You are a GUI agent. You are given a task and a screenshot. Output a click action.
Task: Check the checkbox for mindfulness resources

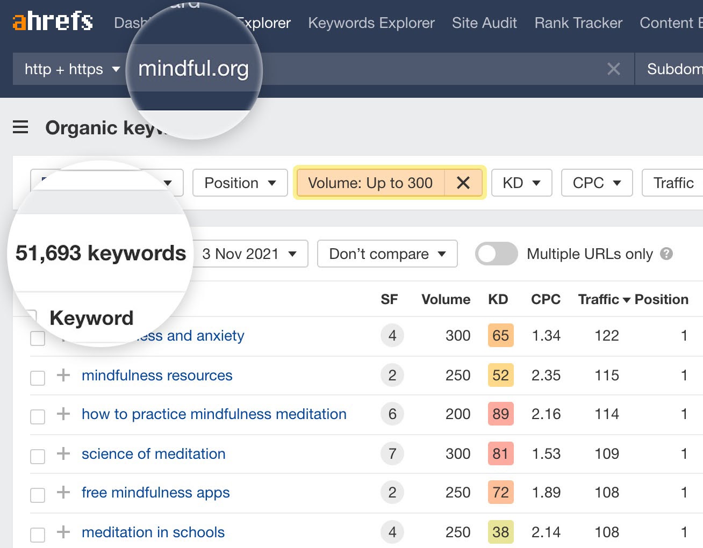(x=37, y=378)
